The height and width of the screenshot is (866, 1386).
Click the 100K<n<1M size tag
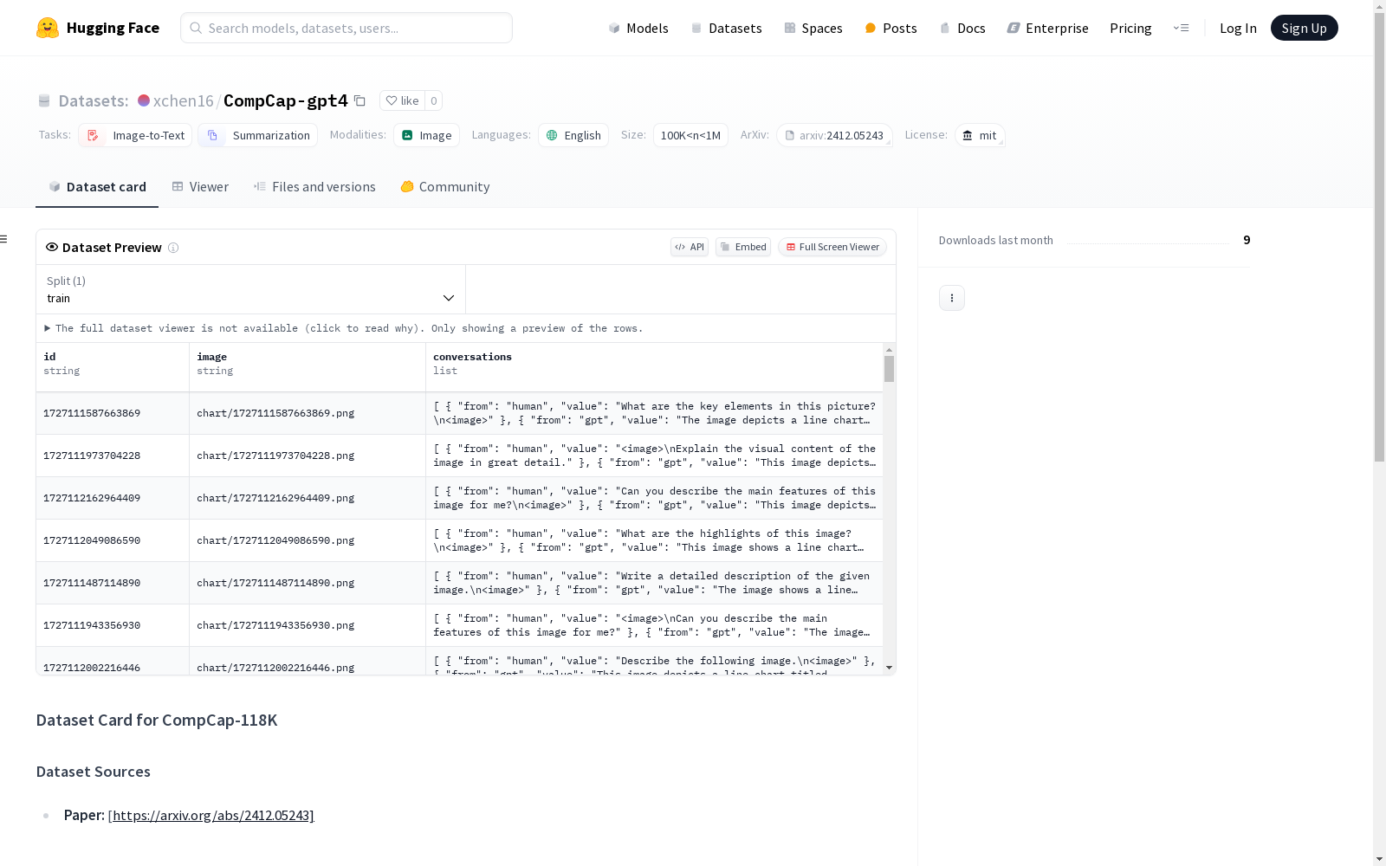coord(690,135)
